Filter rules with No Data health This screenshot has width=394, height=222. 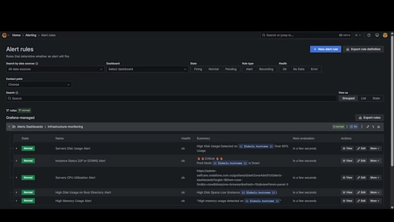tap(299, 69)
